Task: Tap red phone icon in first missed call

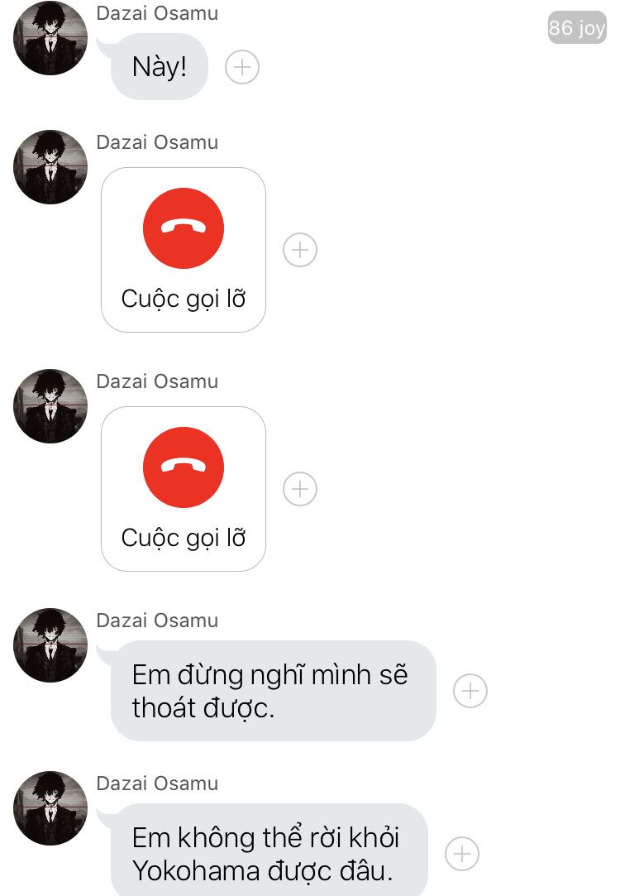Action: point(184,228)
